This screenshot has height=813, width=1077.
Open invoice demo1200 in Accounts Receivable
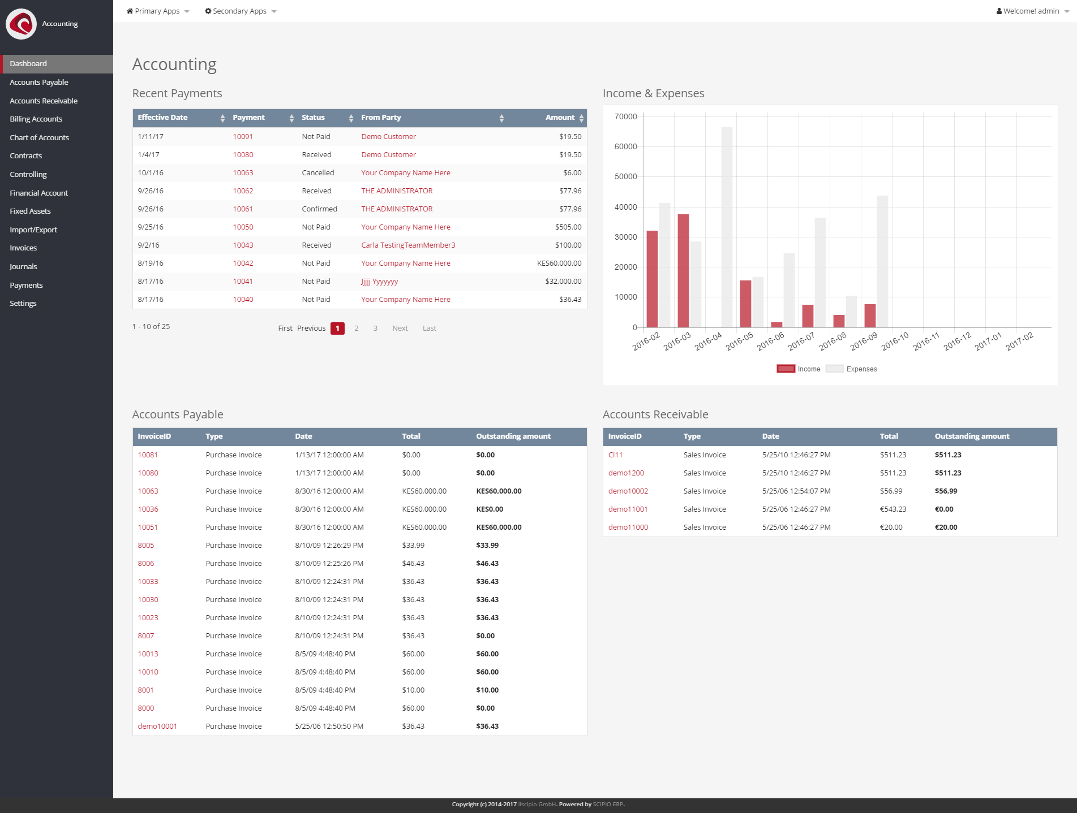(625, 473)
